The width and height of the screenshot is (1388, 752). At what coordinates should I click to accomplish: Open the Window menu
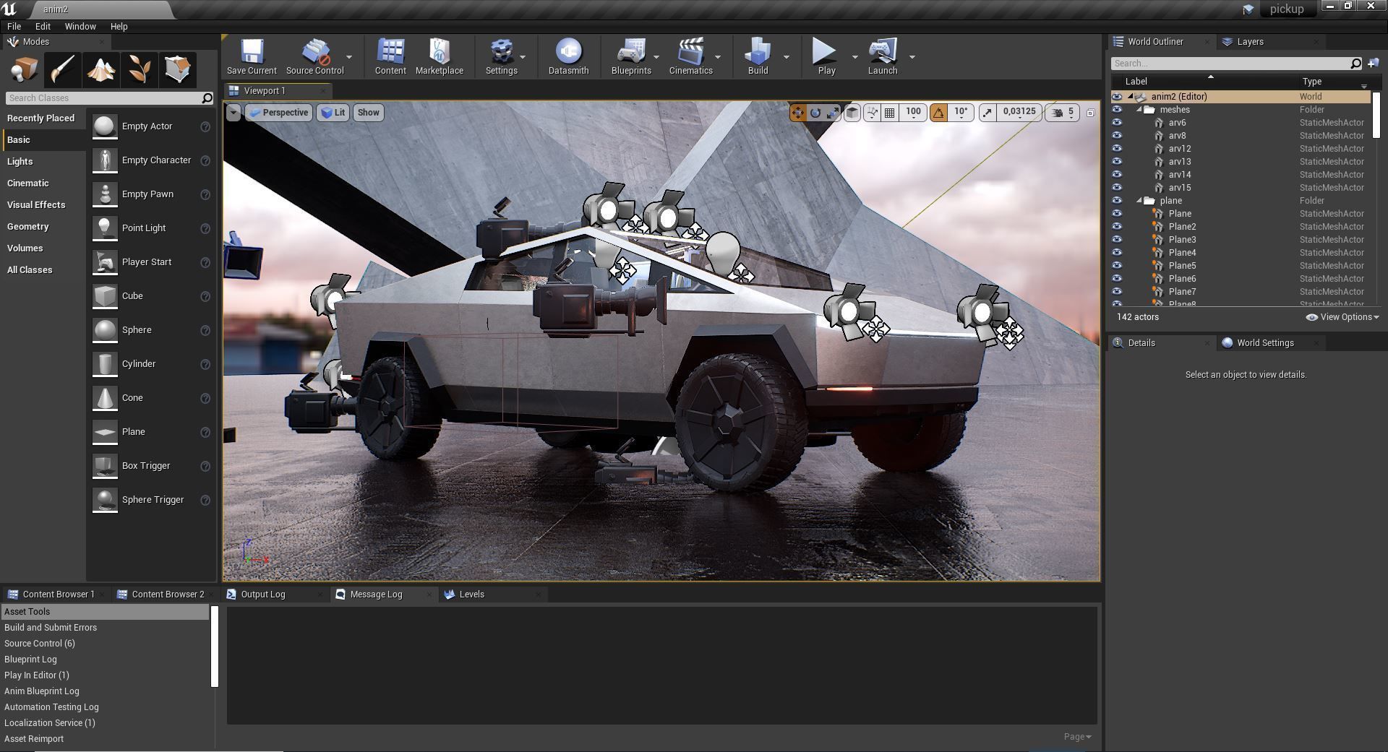click(80, 26)
